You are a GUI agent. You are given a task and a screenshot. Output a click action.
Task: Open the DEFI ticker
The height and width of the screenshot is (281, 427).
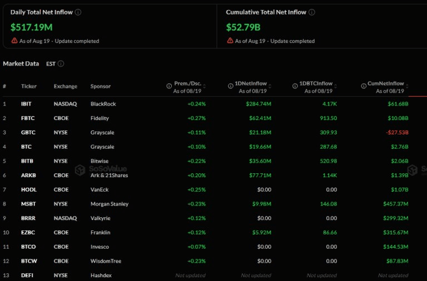(x=27, y=275)
